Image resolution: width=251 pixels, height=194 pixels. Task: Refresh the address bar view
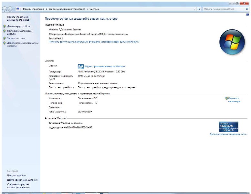(x=199, y=9)
